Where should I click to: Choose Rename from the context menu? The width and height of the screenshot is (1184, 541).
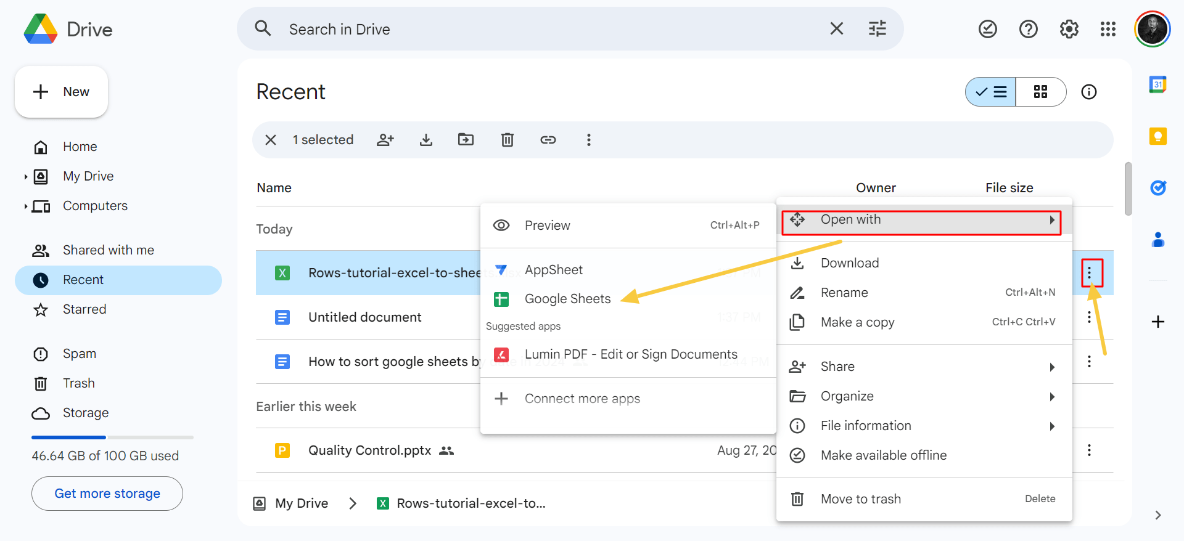click(924, 293)
